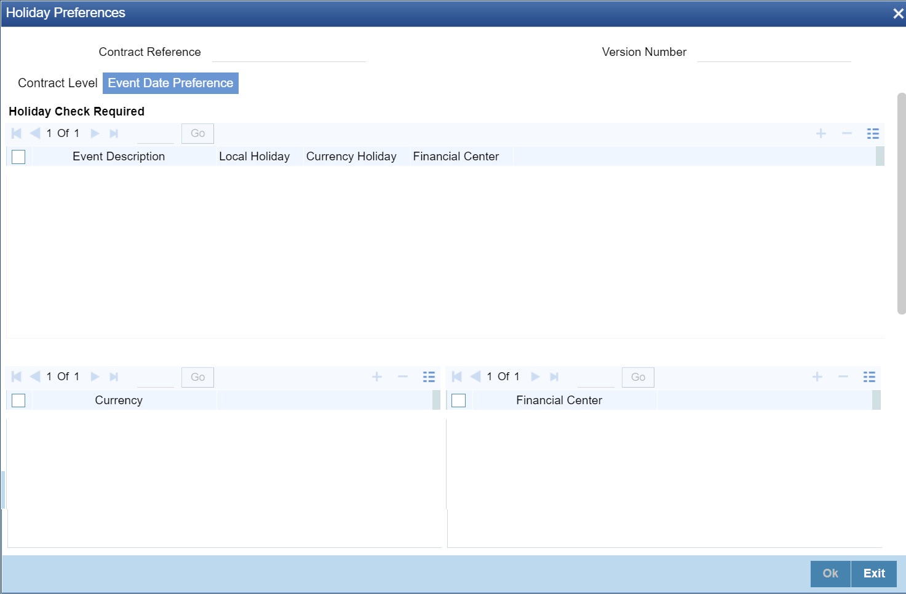The image size is (906, 594).
Task: Tick the lower Financial Center grid header checkbox
Action: [x=459, y=401]
